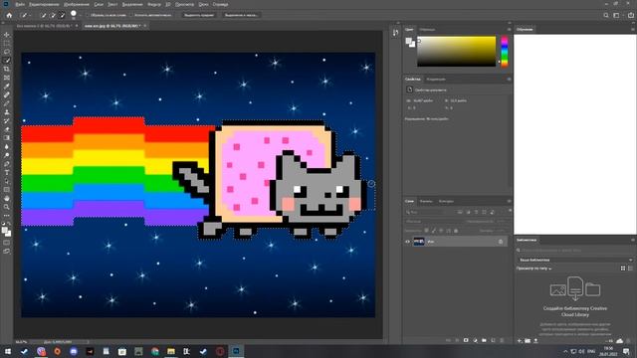Open the workspace switcher icon

pos(616,15)
